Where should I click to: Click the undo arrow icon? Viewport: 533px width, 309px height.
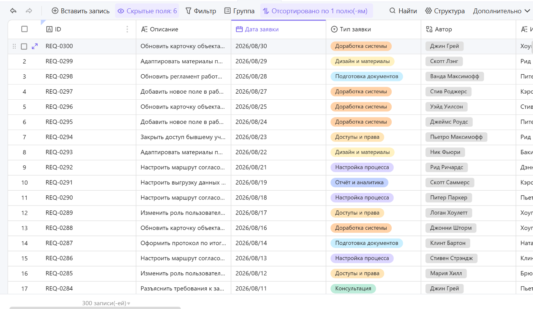point(14,11)
